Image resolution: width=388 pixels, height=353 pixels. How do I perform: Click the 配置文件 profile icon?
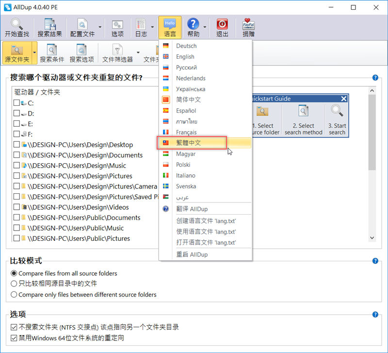click(x=82, y=28)
